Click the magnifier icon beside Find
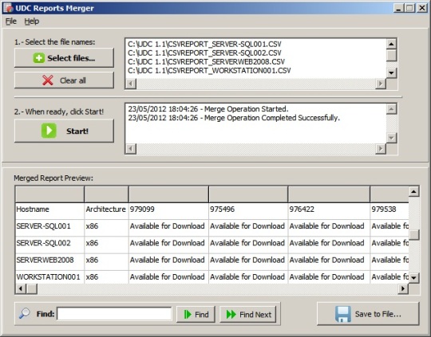Image resolution: width=431 pixels, height=337 pixels. tap(24, 313)
